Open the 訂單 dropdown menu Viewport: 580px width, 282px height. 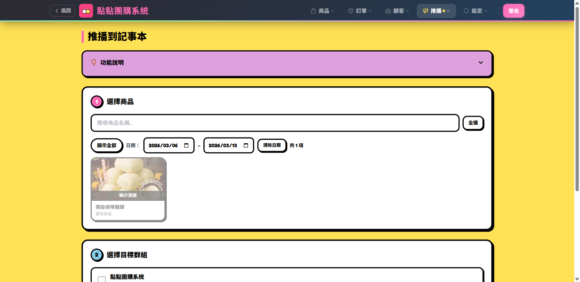360,11
